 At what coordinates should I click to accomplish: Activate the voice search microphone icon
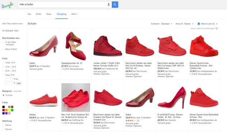108,5
